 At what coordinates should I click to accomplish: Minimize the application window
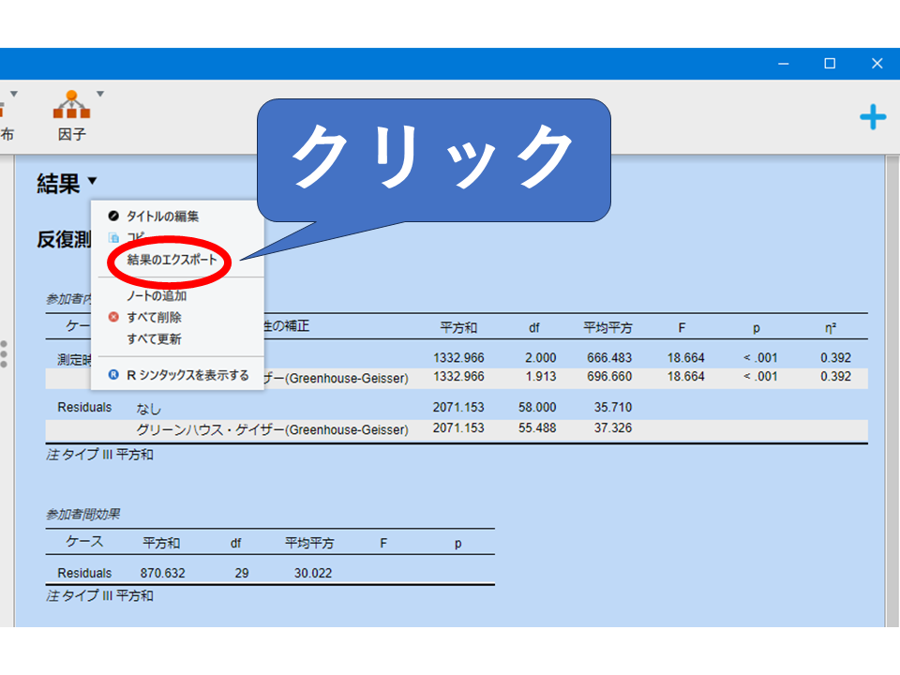coord(783,64)
